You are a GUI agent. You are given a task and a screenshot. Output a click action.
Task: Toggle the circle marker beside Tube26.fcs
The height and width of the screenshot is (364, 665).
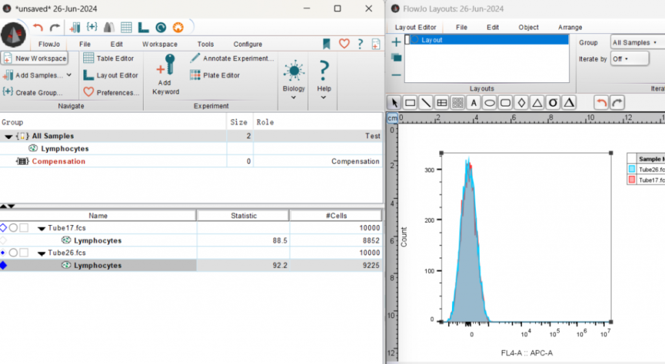[x=13, y=252]
